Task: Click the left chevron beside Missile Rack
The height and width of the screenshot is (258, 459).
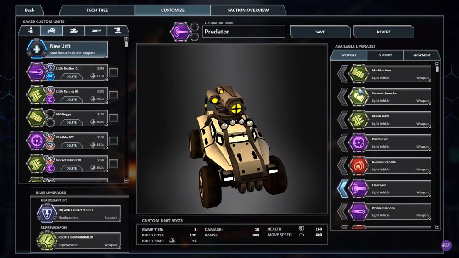Action: pos(342,120)
